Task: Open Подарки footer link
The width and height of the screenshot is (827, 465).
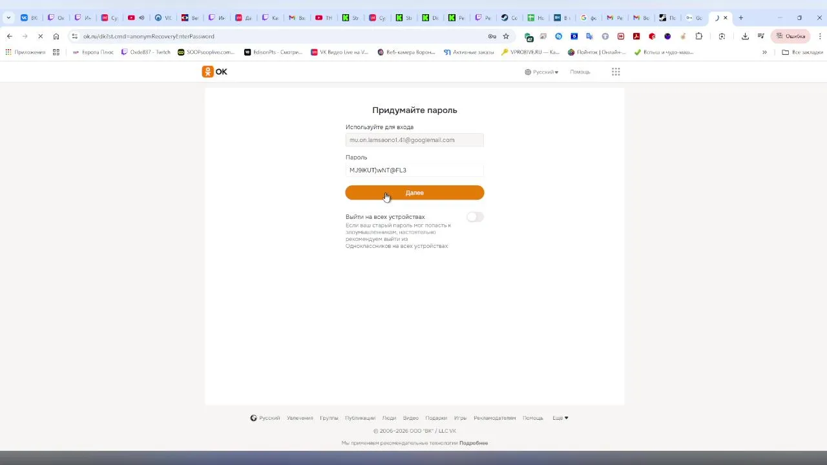Action: [x=436, y=418]
